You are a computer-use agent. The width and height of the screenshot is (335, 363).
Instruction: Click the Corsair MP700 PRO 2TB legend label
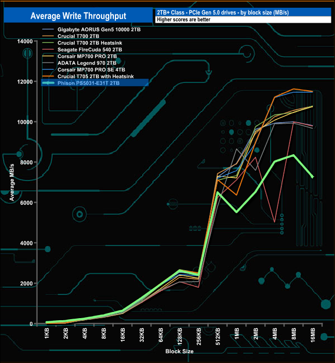point(87,56)
